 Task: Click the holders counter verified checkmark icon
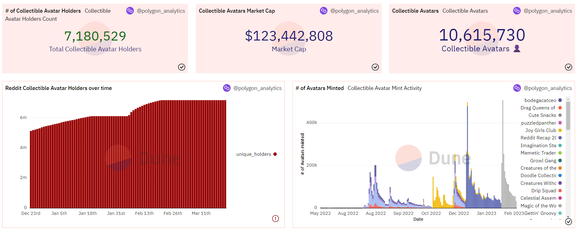point(182,67)
